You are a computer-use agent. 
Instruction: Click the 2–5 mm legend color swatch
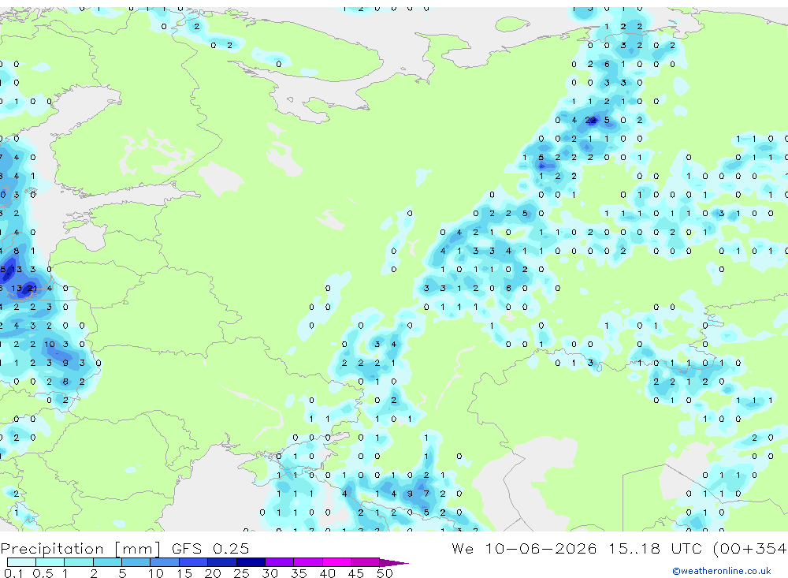107,562
